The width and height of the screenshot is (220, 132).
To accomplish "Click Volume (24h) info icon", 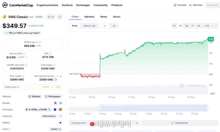I will pos(24,53).
